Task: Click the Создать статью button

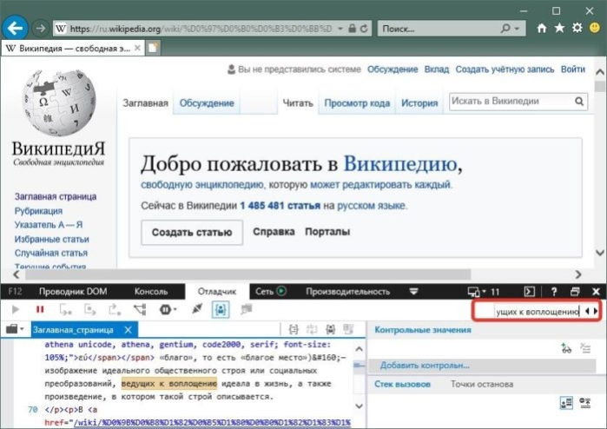Action: (192, 233)
